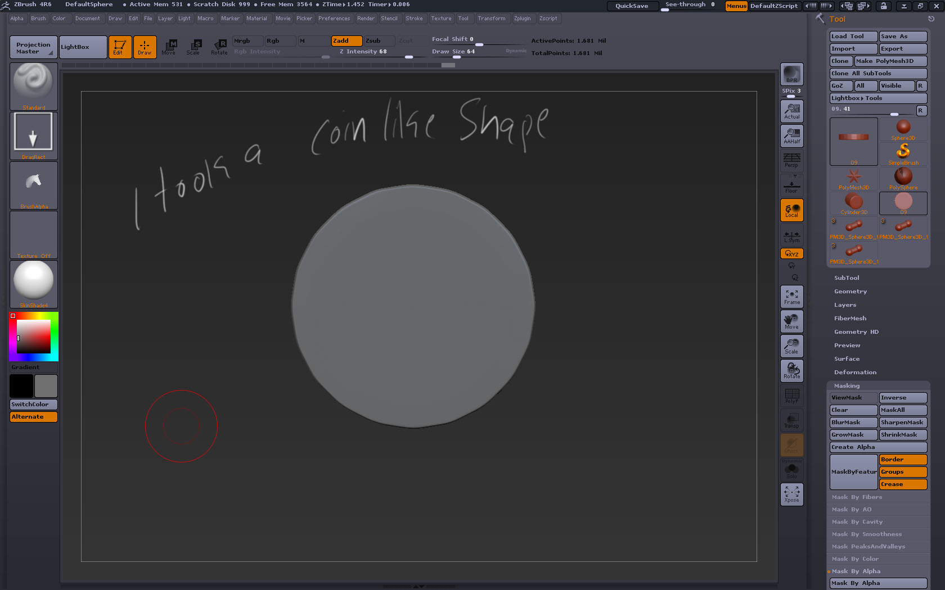Image resolution: width=945 pixels, height=590 pixels.
Task: Toggle Local symmetry rotation
Action: pyautogui.click(x=791, y=210)
